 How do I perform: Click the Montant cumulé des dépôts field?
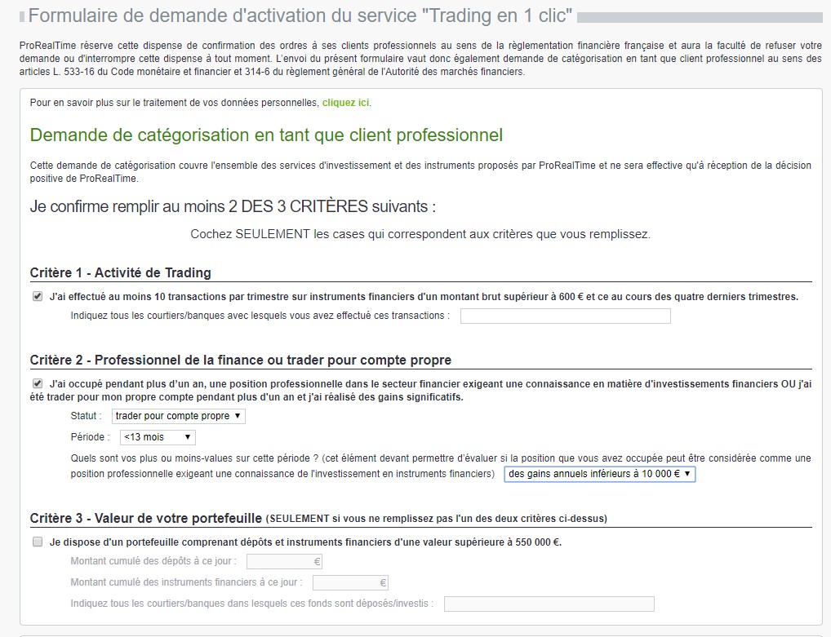(x=284, y=561)
